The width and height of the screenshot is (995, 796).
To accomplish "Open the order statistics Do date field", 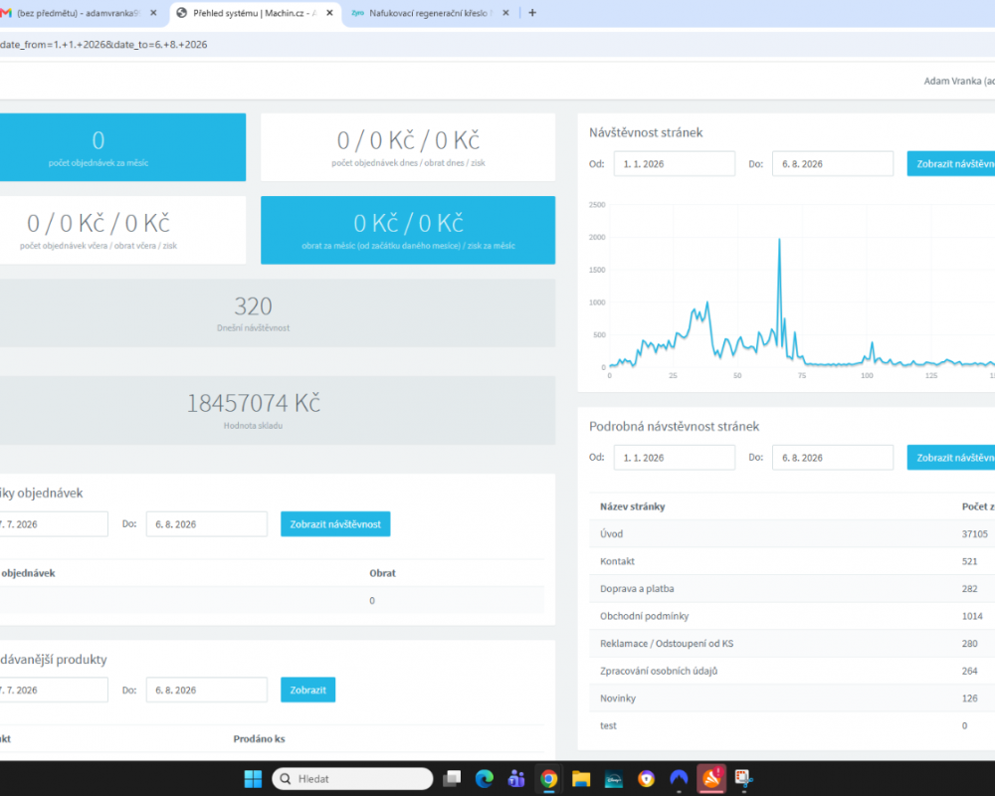I will click(206, 524).
